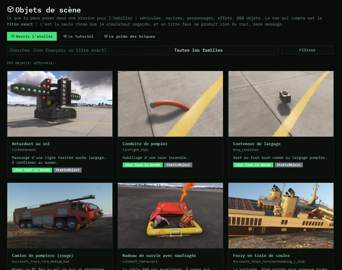Image resolution: width=342 pixels, height=270 pixels.
Task: Click the exact title FireRetardant
Action: (x=24, y=150)
